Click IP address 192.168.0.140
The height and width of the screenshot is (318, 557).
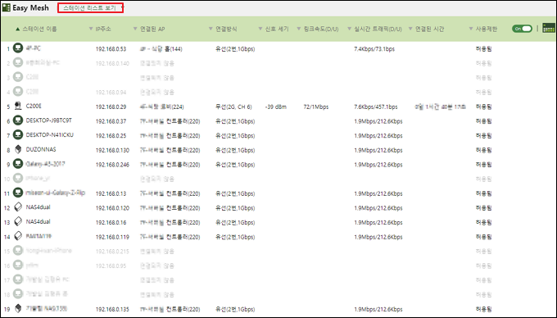pos(112,64)
